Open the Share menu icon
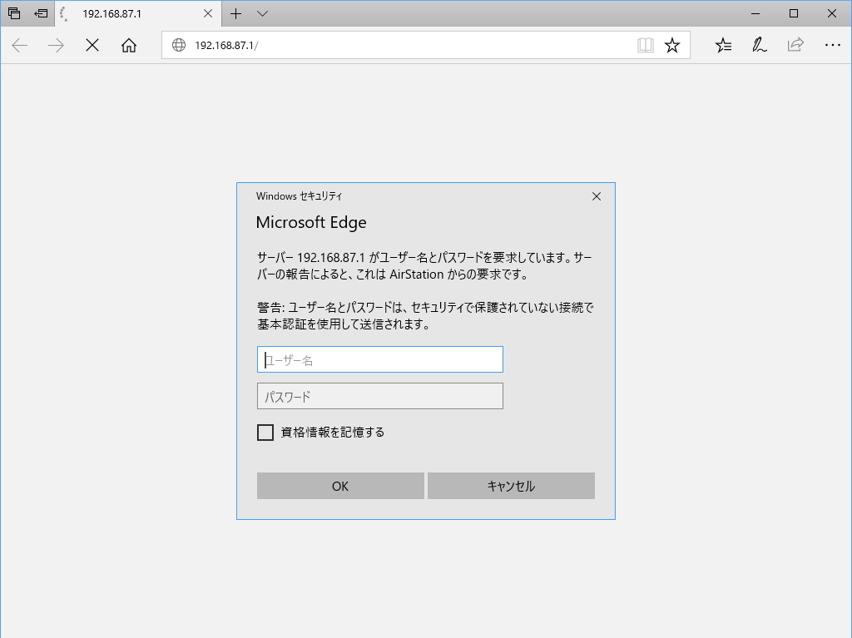Viewport: 852px width, 638px height. click(x=795, y=46)
